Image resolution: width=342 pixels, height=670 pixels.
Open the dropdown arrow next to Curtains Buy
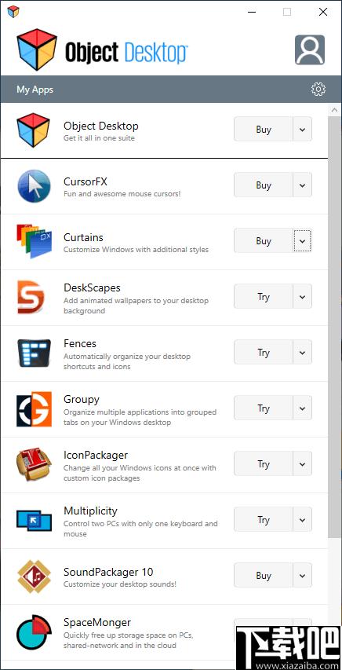coord(302,240)
